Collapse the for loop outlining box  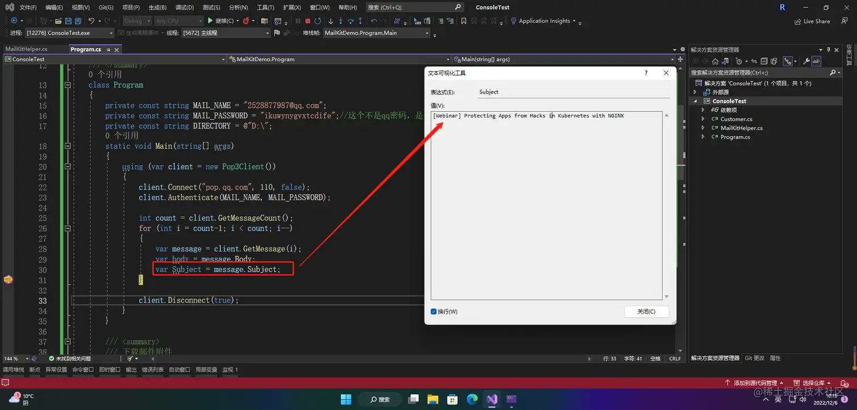tap(68, 228)
